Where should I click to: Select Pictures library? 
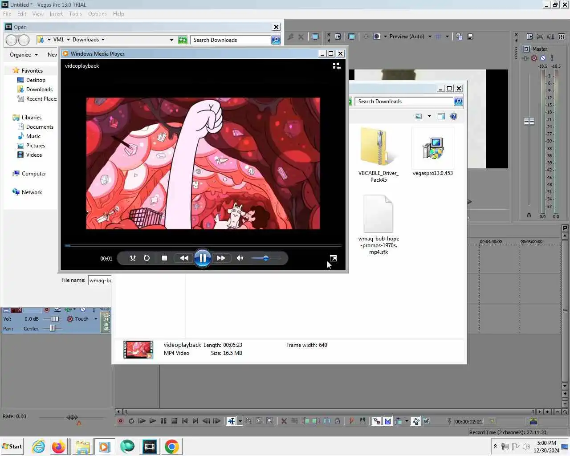coord(35,146)
